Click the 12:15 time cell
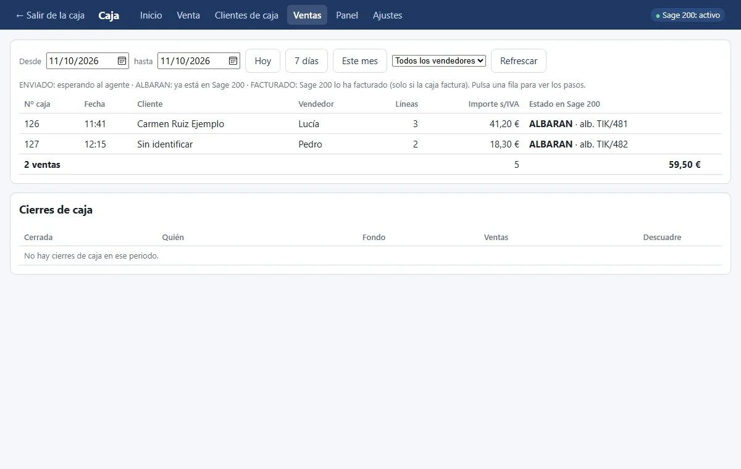The image size is (741, 469). [x=95, y=144]
